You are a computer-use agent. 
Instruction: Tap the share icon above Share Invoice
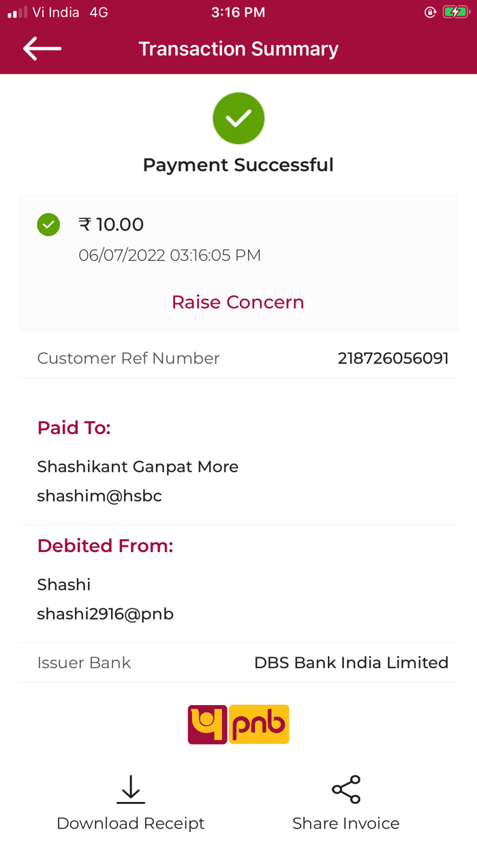[x=345, y=788]
